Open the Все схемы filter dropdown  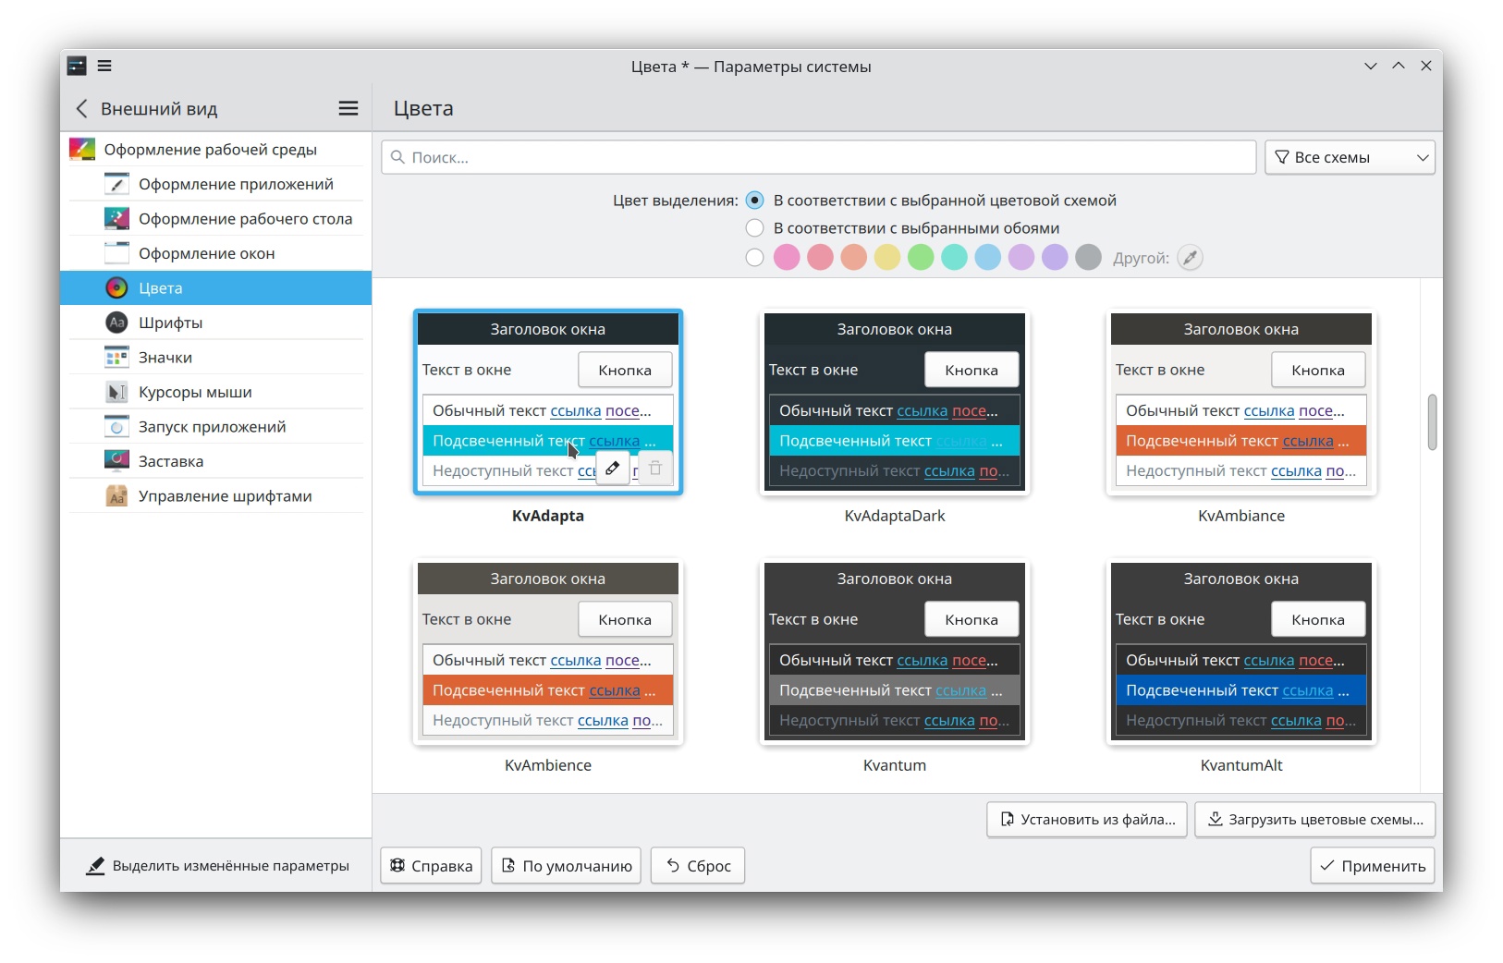pyautogui.click(x=1350, y=157)
